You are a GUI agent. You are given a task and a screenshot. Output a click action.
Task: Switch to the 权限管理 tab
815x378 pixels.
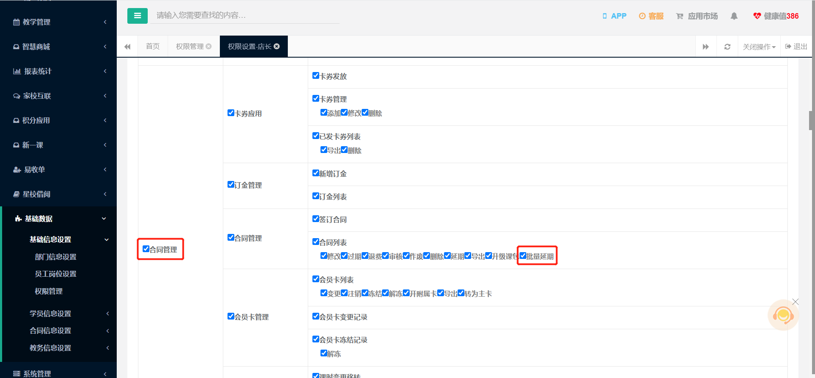[x=190, y=47]
